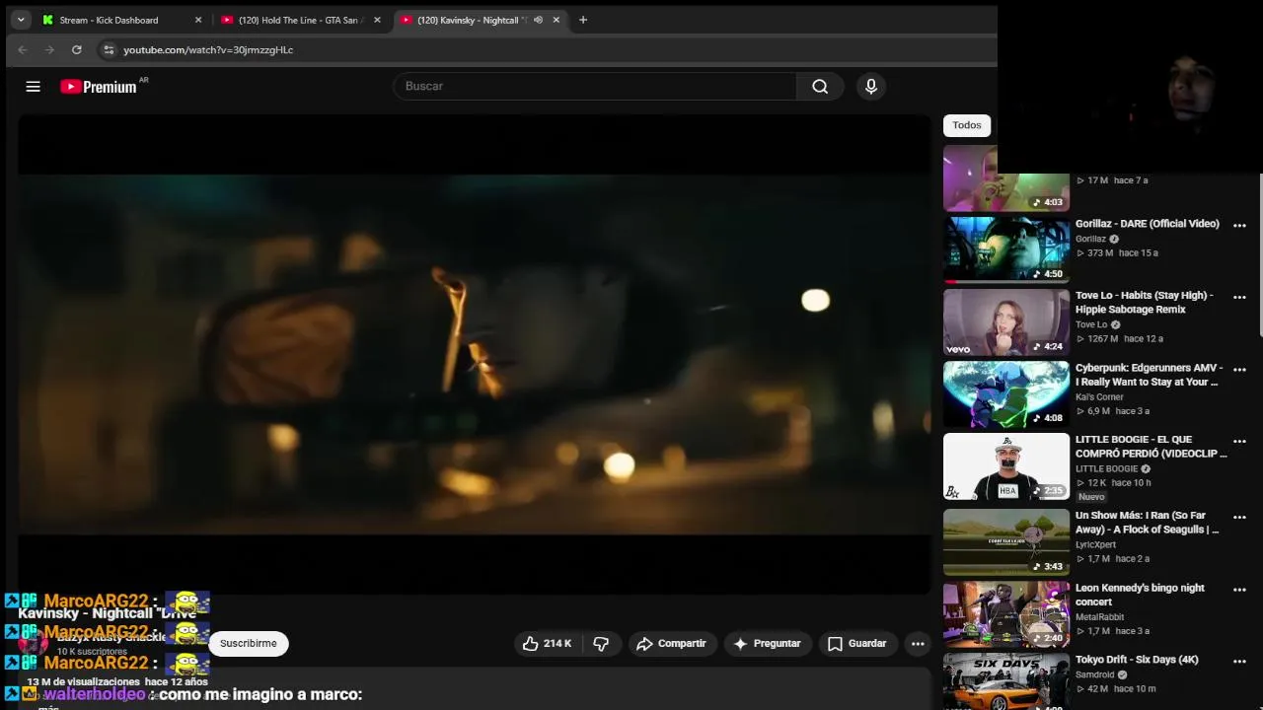
Task: Open Tokyo Drift - Six Days thumbnail
Action: coord(1006,681)
